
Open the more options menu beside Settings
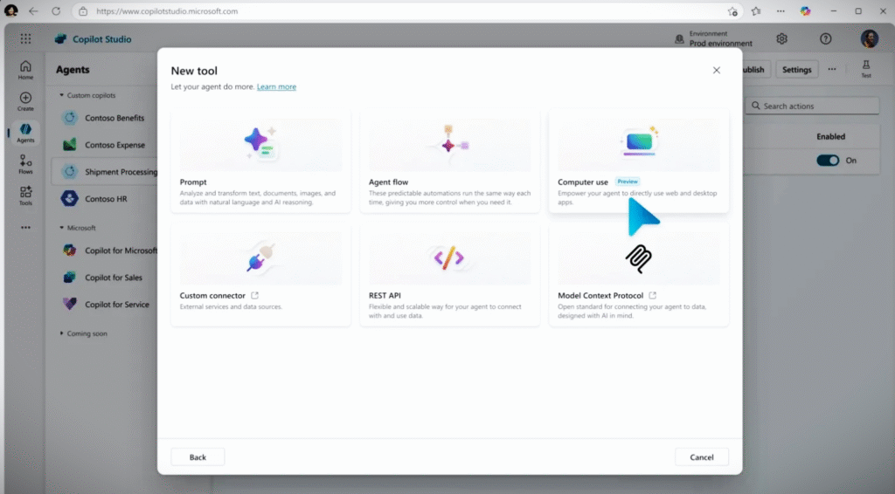pyautogui.click(x=832, y=70)
